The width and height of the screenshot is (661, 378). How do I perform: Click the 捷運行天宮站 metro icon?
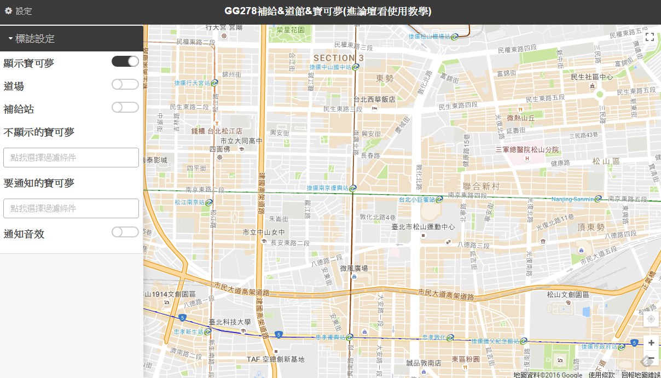point(214,83)
